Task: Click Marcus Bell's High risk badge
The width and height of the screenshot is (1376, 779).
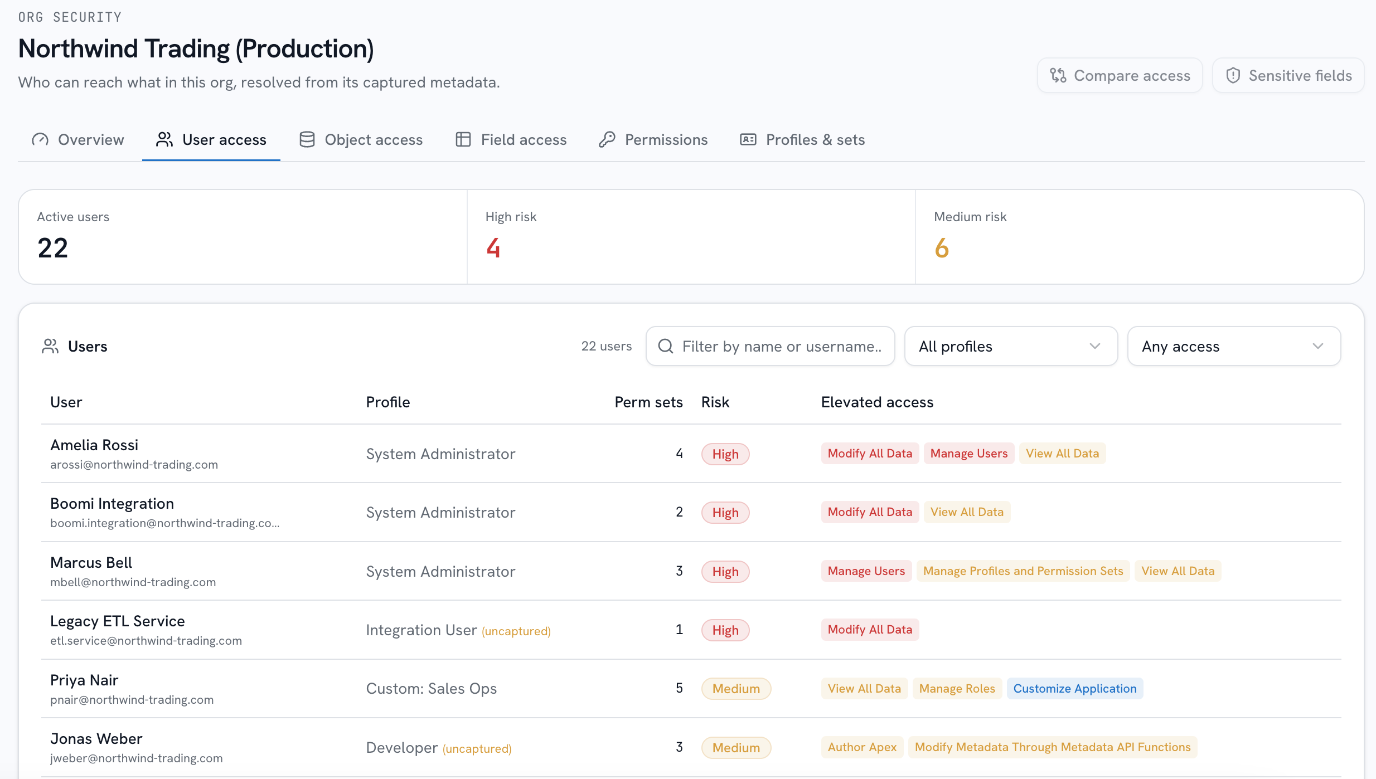Action: [725, 571]
